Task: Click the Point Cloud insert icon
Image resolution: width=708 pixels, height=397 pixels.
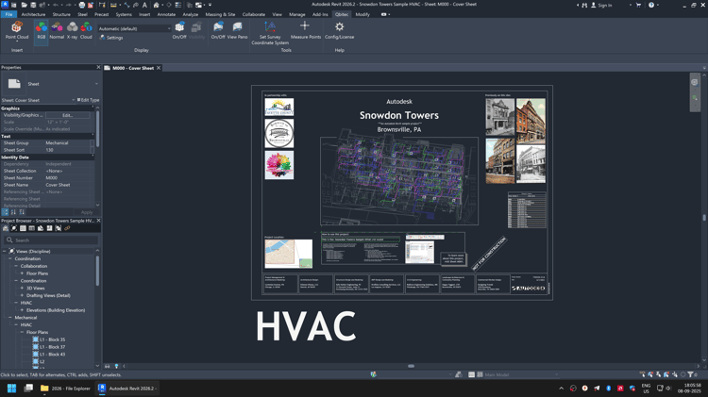Action: [17, 27]
